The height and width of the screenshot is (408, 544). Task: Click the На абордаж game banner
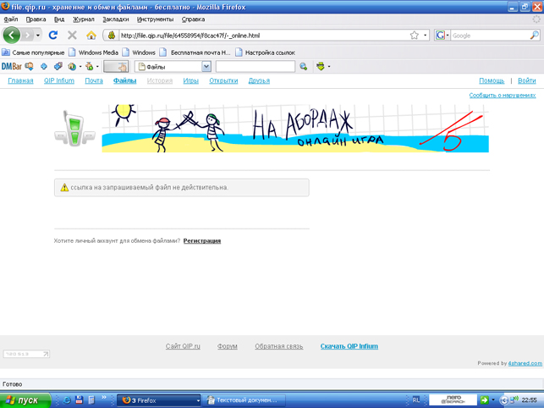click(294, 128)
